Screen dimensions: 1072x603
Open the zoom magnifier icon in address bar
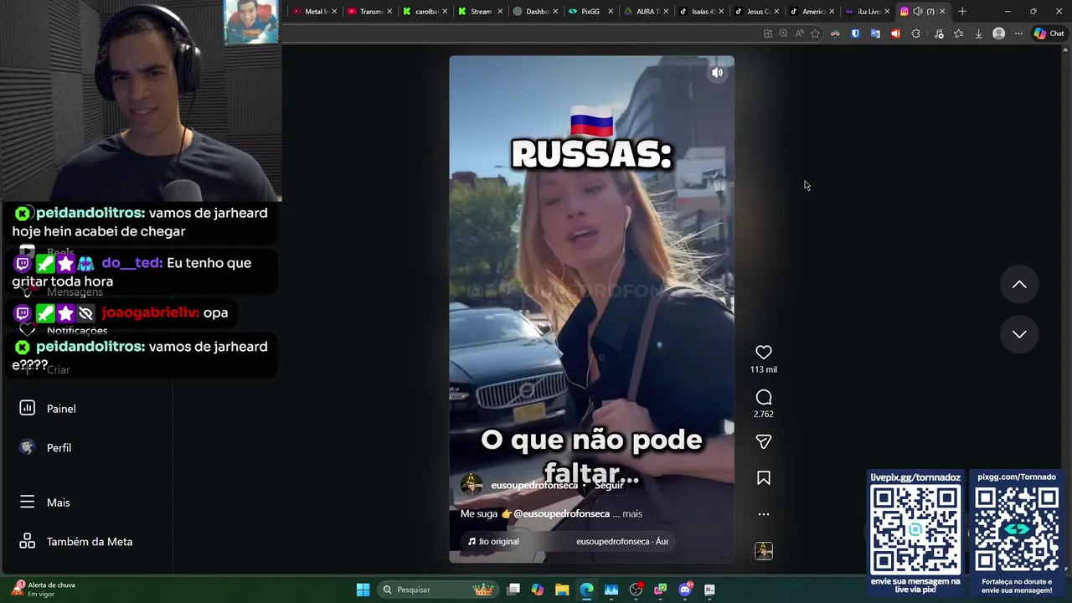[783, 33]
